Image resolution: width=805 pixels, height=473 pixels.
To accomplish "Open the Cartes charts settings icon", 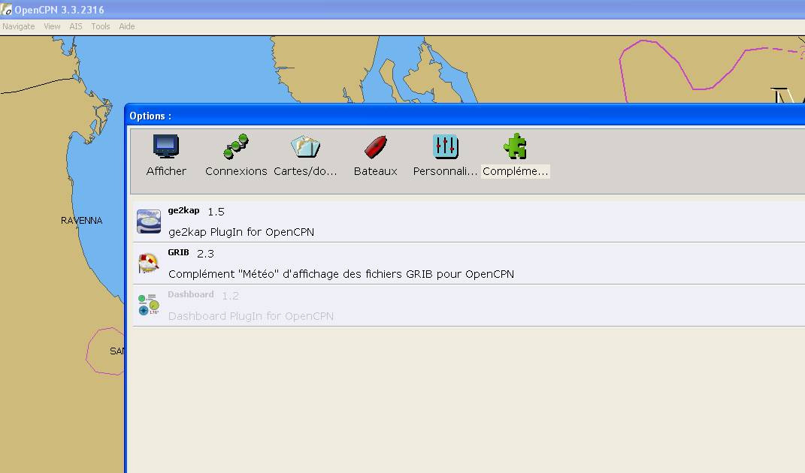I will click(x=305, y=146).
